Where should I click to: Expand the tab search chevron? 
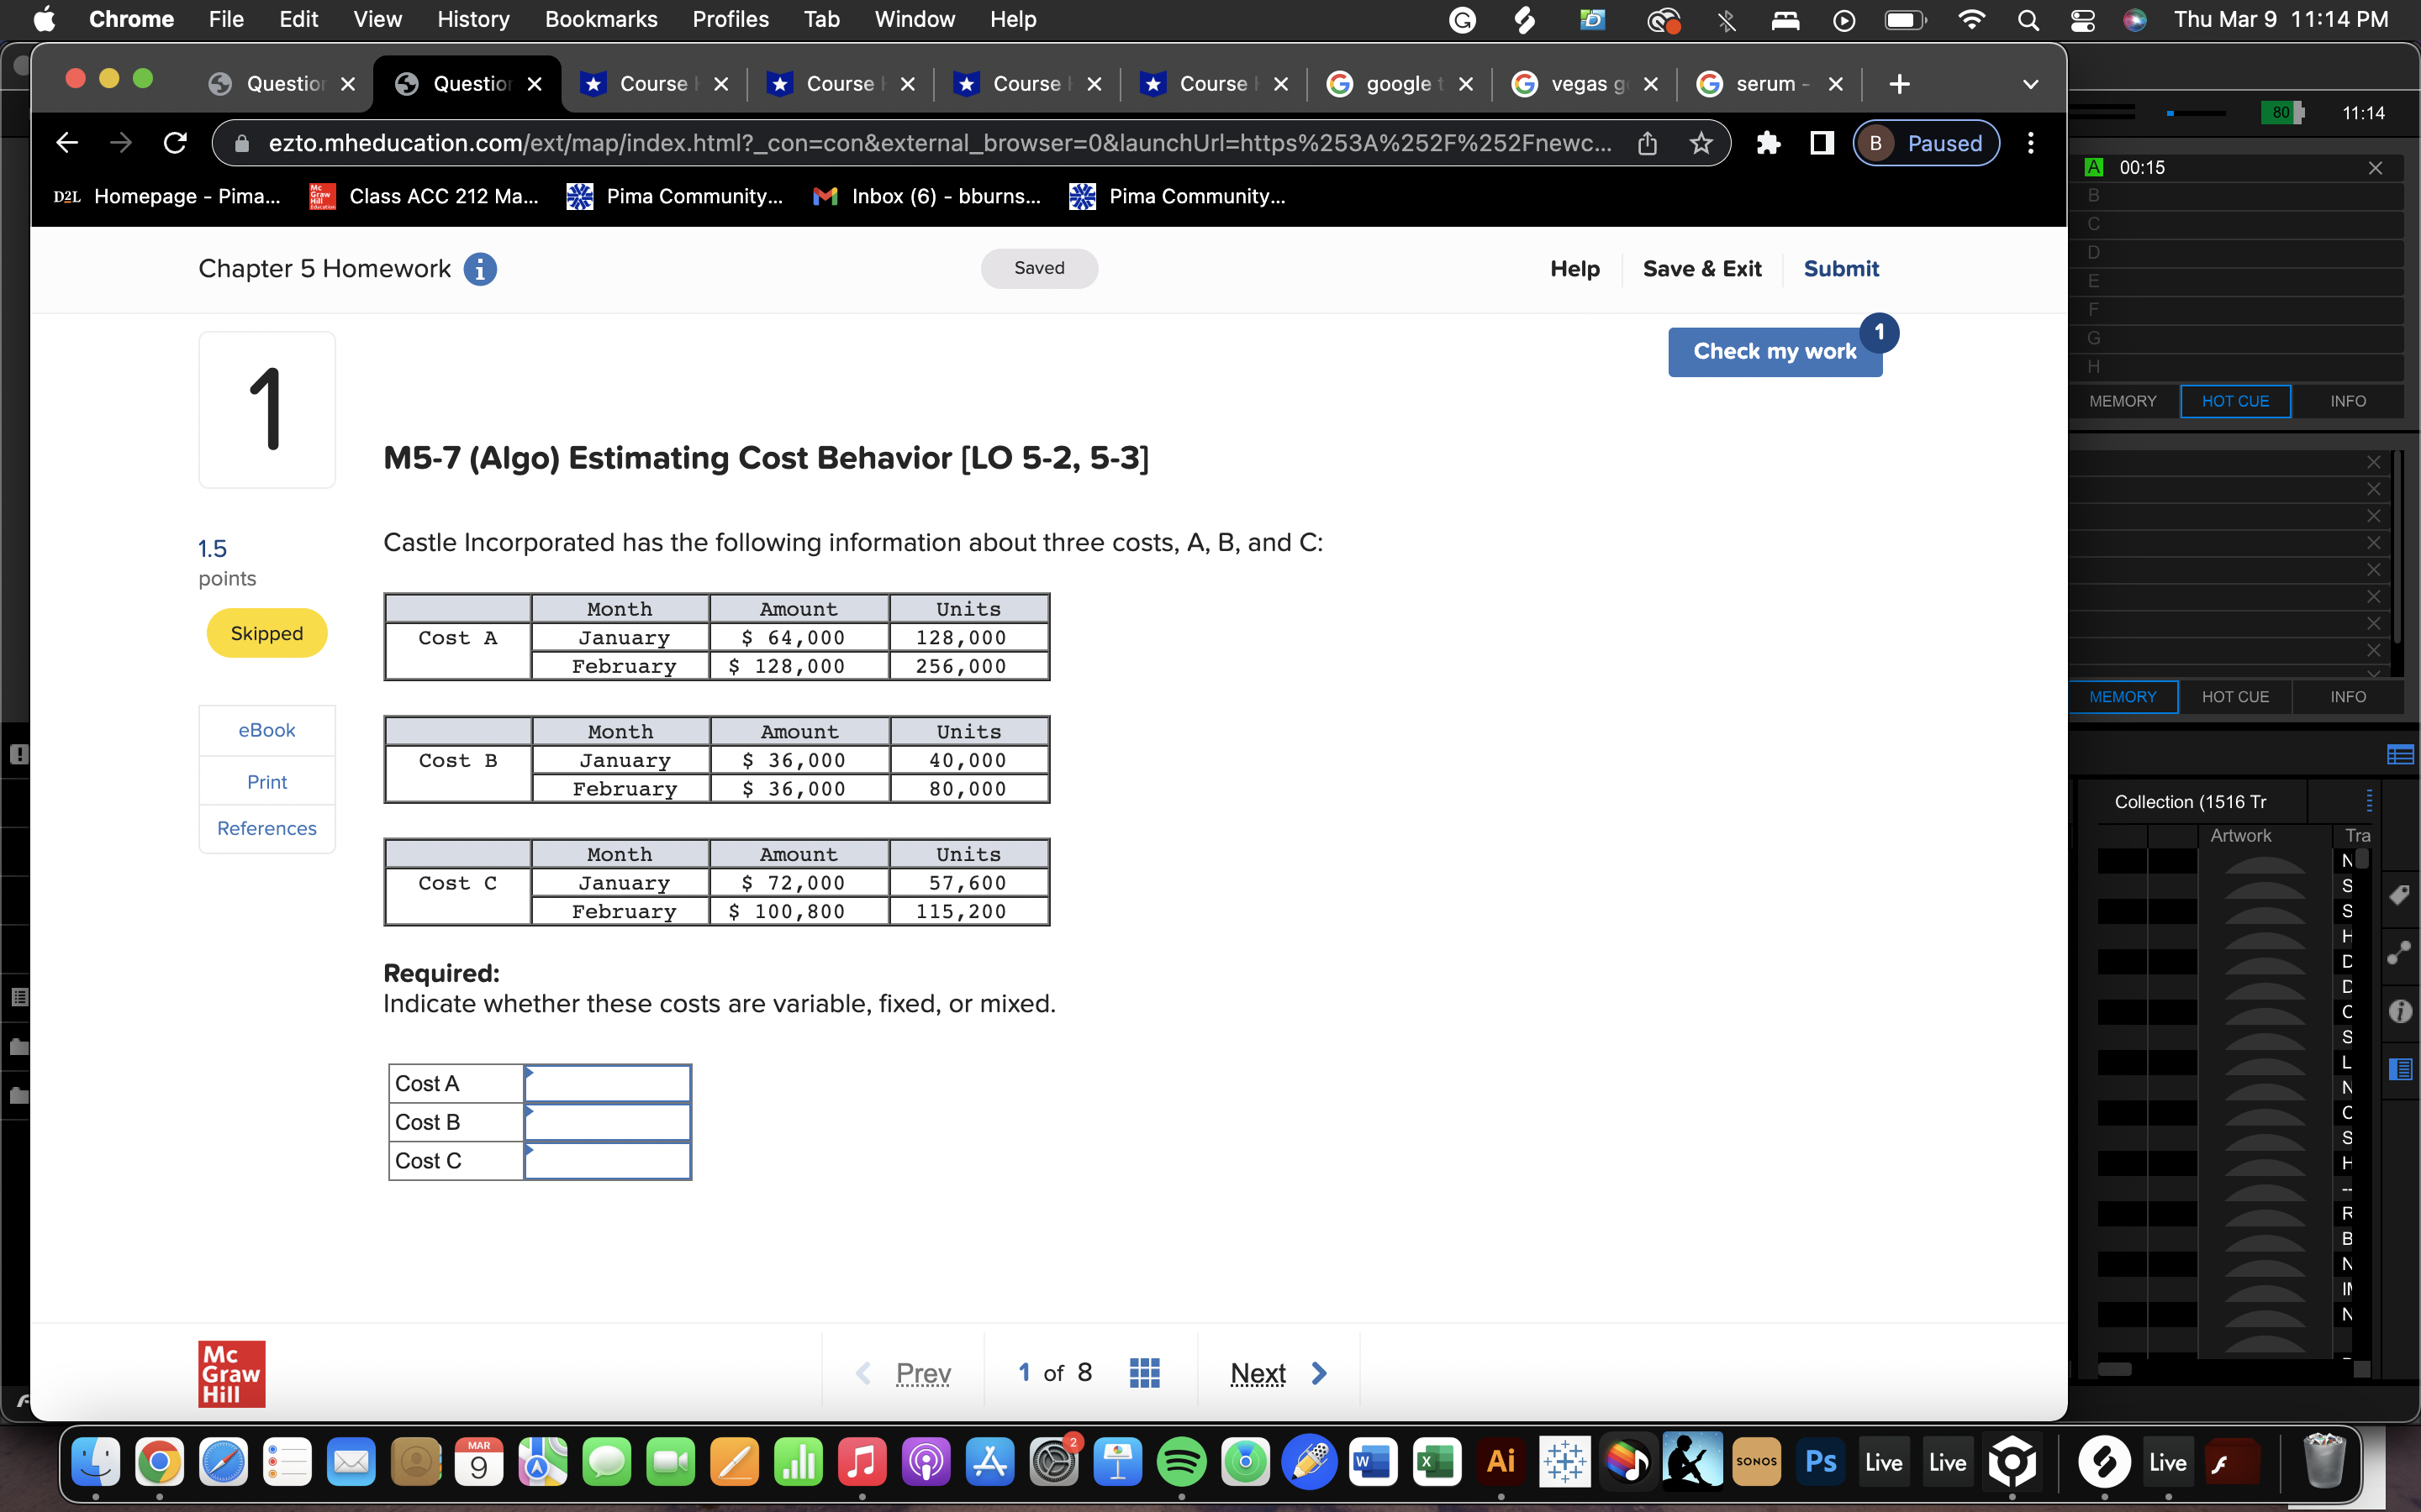pos(2031,83)
